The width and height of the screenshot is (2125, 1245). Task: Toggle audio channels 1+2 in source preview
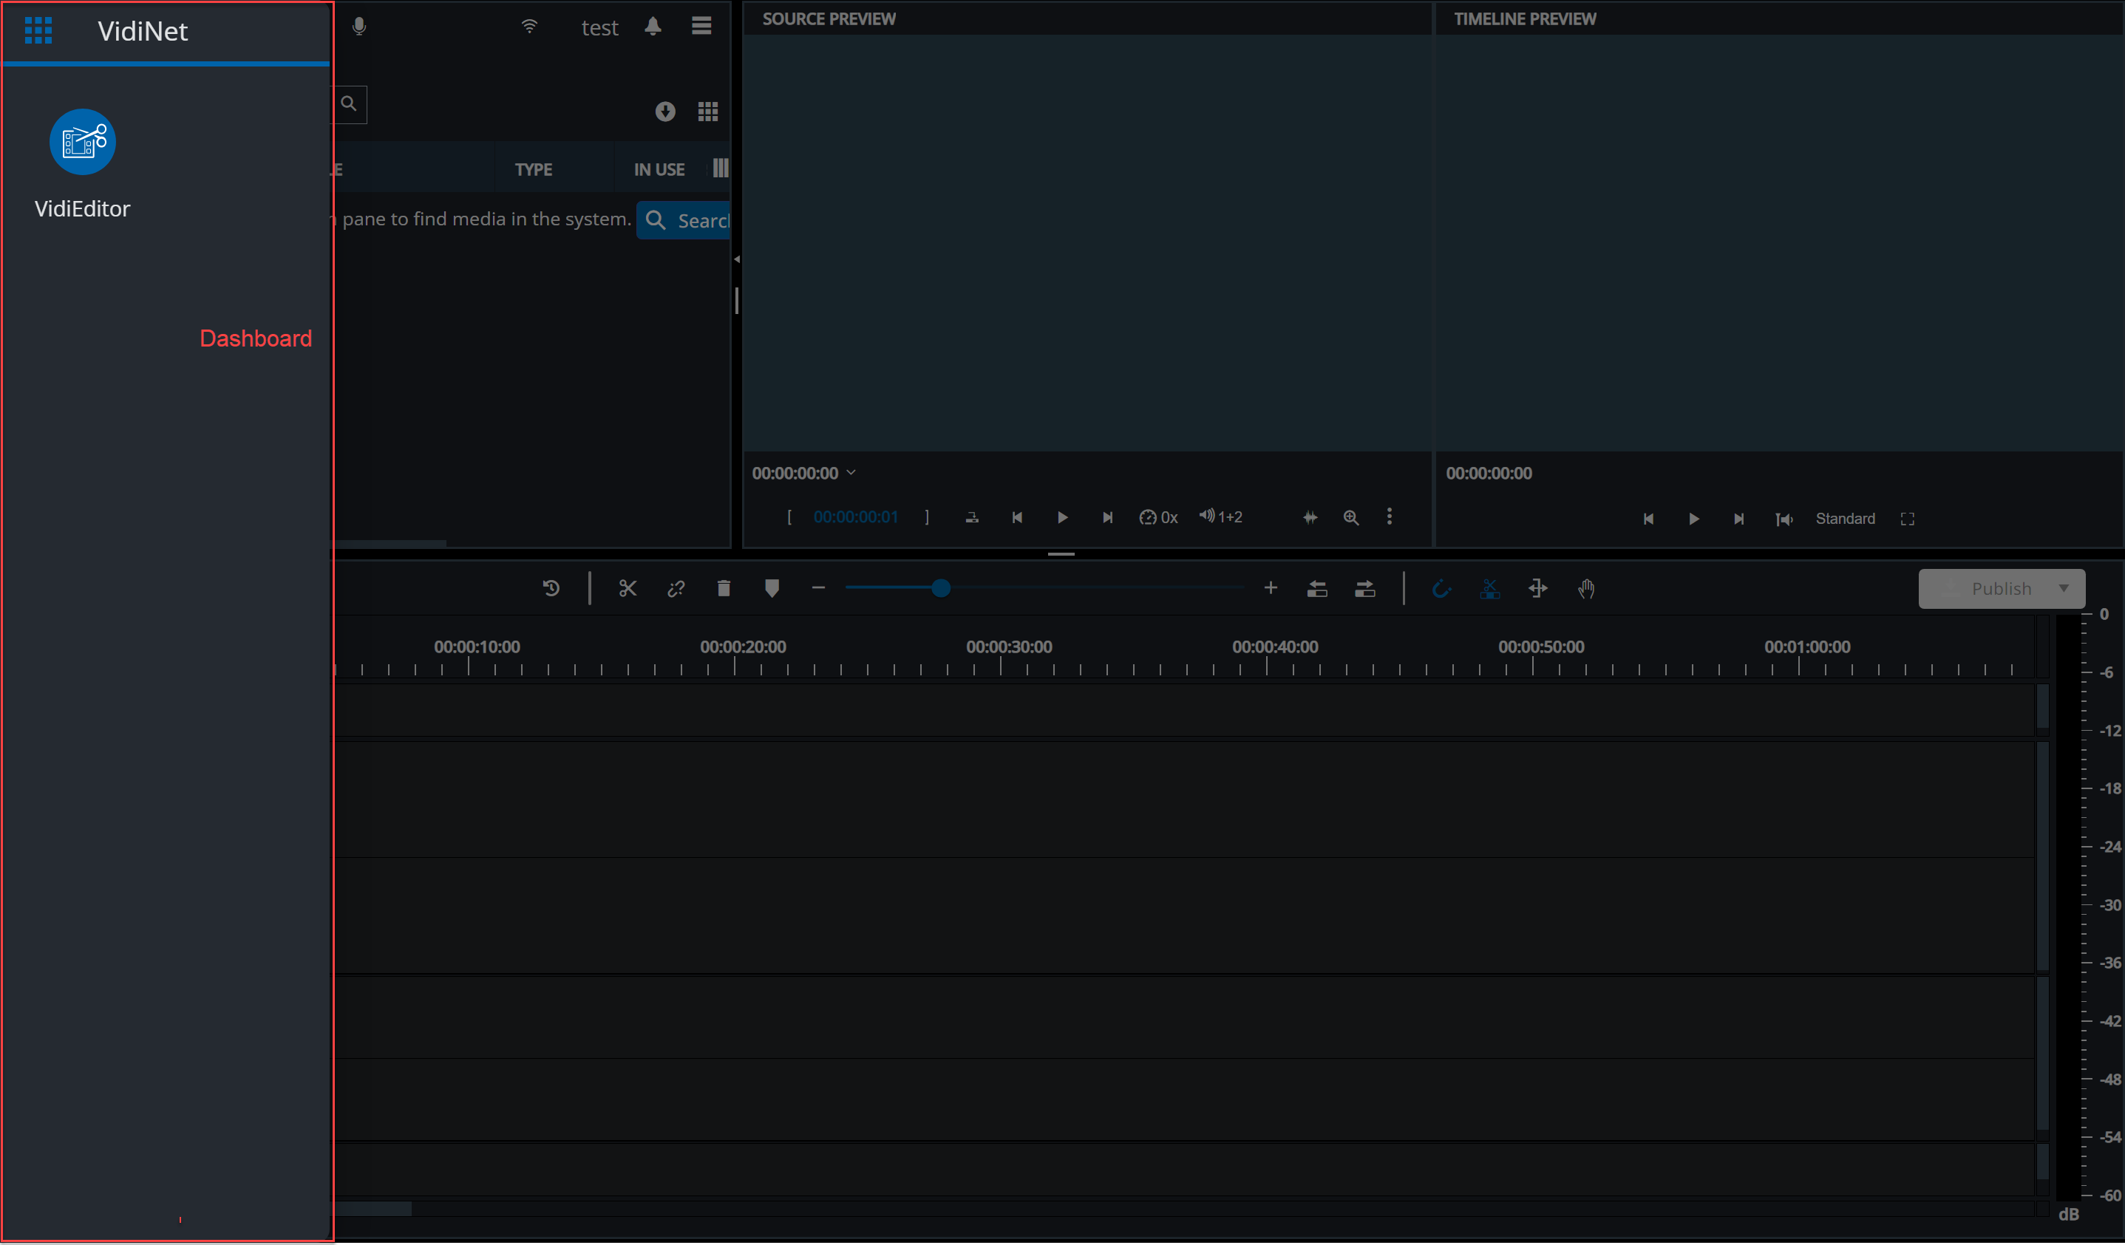click(1220, 516)
